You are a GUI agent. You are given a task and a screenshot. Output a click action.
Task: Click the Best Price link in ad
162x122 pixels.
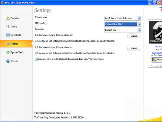click(x=157, y=53)
